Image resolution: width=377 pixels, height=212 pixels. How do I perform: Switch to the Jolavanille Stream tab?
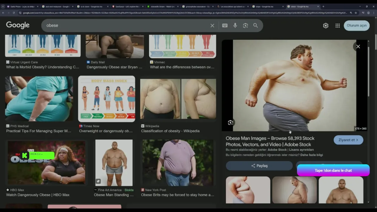(162, 6)
